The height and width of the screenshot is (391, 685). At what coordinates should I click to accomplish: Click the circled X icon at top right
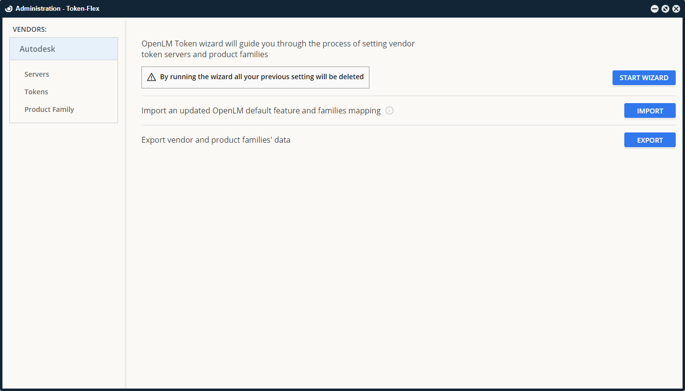pos(676,8)
